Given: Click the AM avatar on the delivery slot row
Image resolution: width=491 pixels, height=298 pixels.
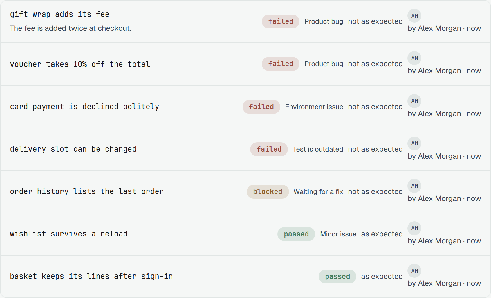Looking at the screenshot, I should [414, 143].
